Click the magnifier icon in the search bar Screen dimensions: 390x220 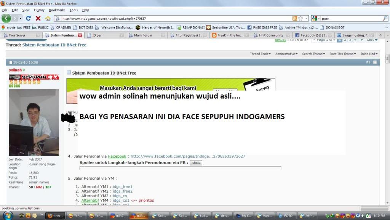(385, 18)
